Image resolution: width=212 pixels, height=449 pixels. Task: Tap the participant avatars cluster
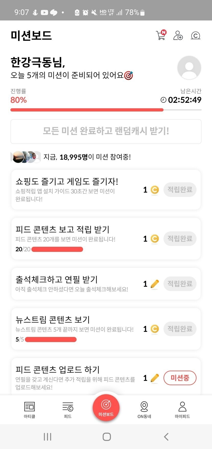pos(26,157)
